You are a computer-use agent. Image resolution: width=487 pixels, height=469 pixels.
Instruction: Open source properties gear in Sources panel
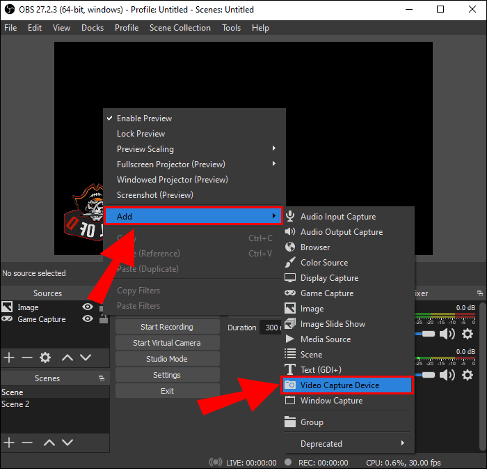pyautogui.click(x=45, y=357)
